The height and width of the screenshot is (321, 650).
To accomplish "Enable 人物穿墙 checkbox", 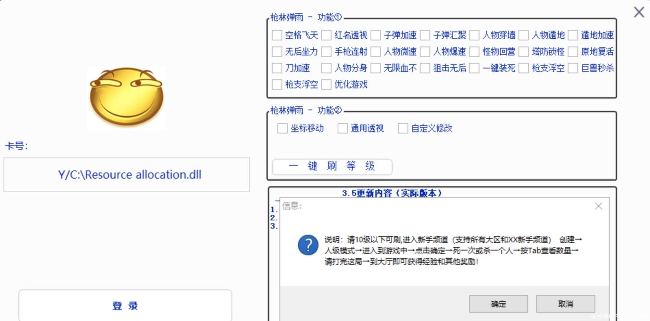I will click(x=474, y=35).
